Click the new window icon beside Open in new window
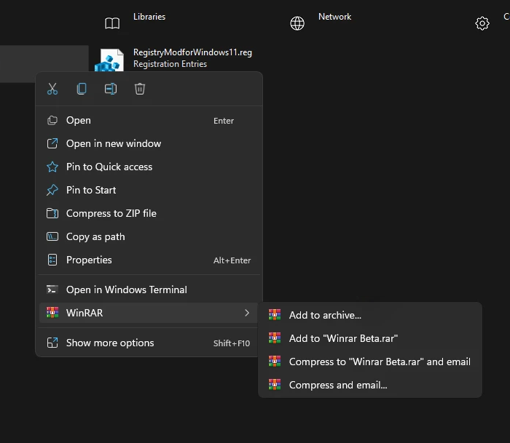Viewport: 510px width, 443px height. pyautogui.click(x=52, y=143)
